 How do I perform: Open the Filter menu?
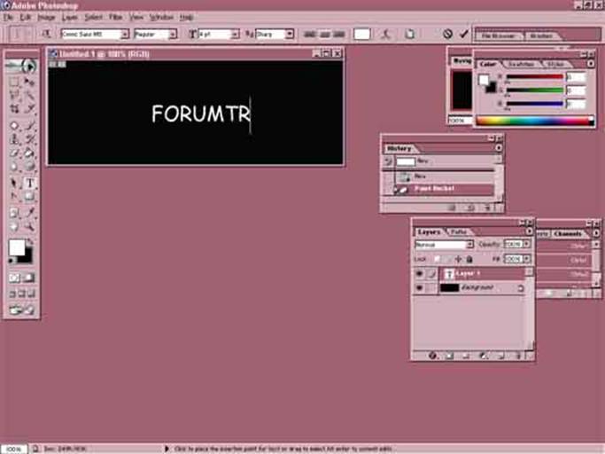click(115, 17)
